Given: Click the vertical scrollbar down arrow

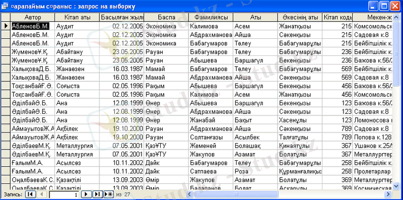Looking at the screenshot, I should click(396, 185).
